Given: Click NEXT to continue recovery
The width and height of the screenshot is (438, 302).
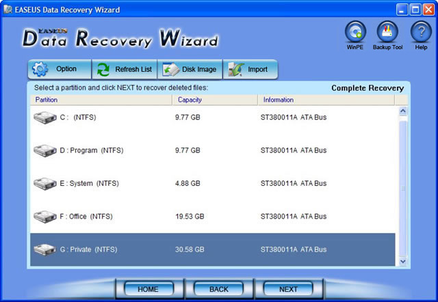Looking at the screenshot, I should click(x=288, y=289).
